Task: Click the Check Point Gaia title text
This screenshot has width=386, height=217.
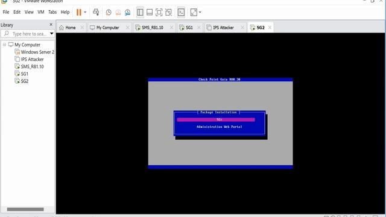Action: click(x=220, y=80)
